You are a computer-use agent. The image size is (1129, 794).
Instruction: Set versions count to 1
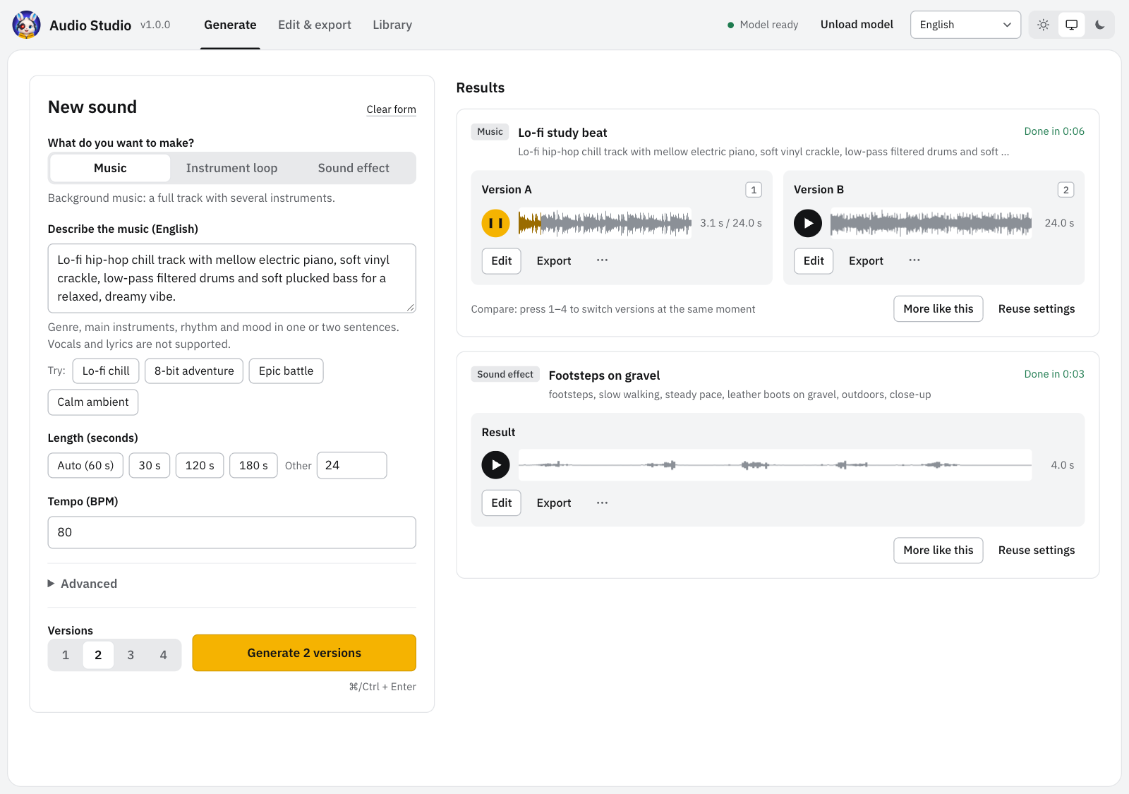click(66, 655)
